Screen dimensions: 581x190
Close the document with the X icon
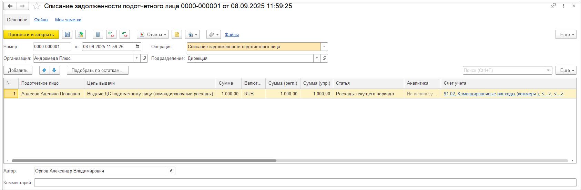tap(574, 6)
